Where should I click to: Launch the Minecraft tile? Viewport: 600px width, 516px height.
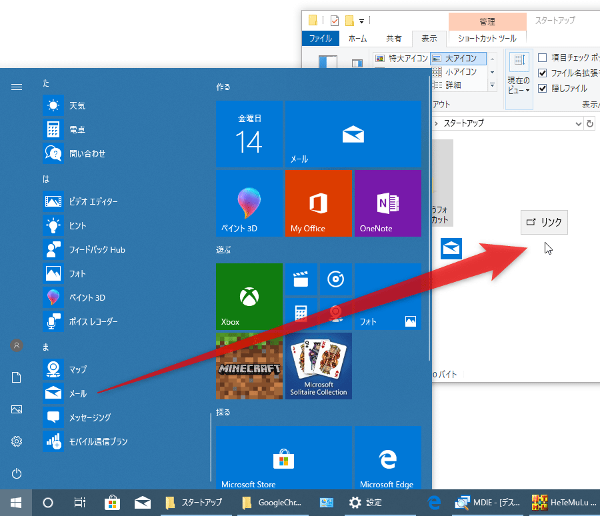click(249, 366)
